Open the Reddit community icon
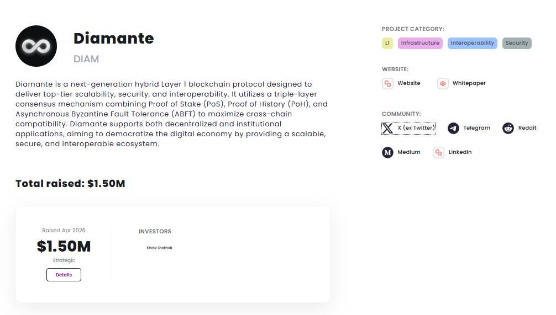 pos(508,128)
